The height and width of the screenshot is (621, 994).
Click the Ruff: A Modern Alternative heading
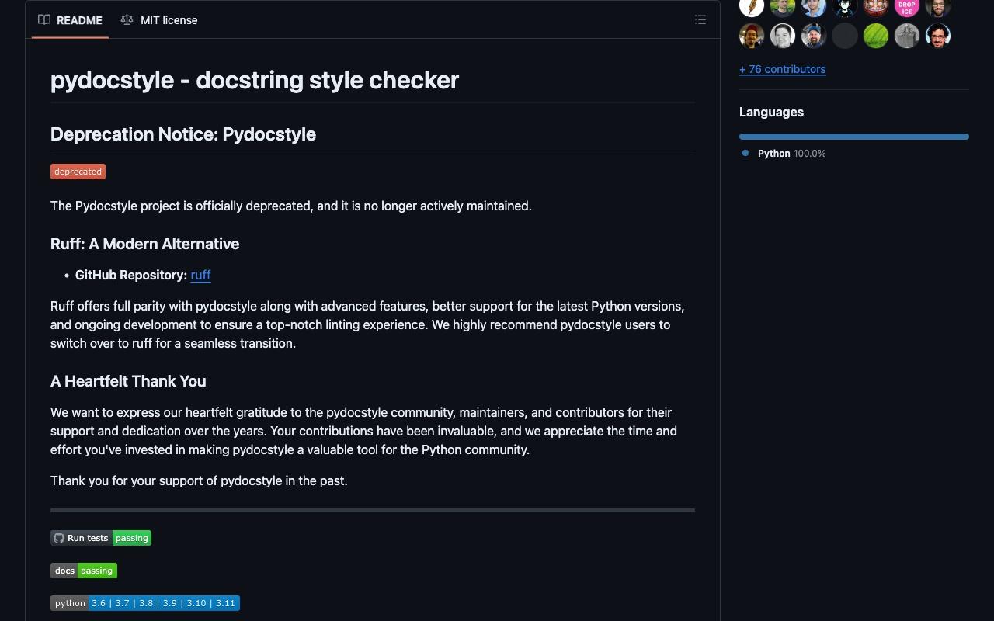point(145,244)
